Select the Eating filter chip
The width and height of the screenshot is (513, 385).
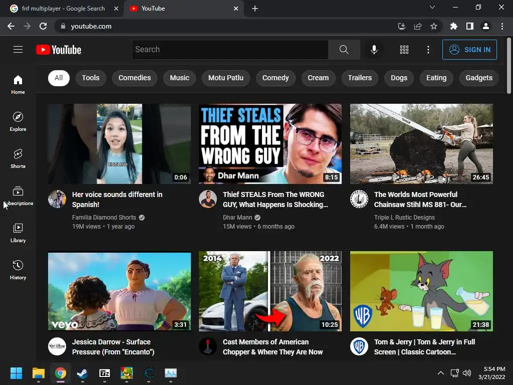[436, 78]
